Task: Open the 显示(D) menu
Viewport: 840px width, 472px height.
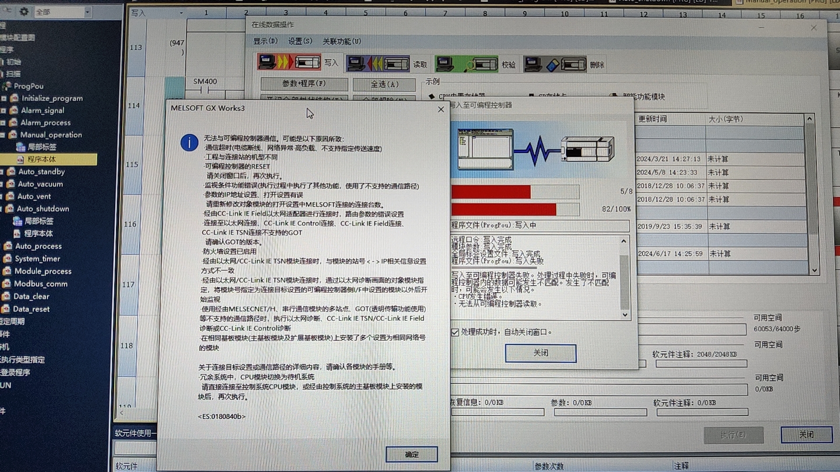Action: click(x=265, y=41)
